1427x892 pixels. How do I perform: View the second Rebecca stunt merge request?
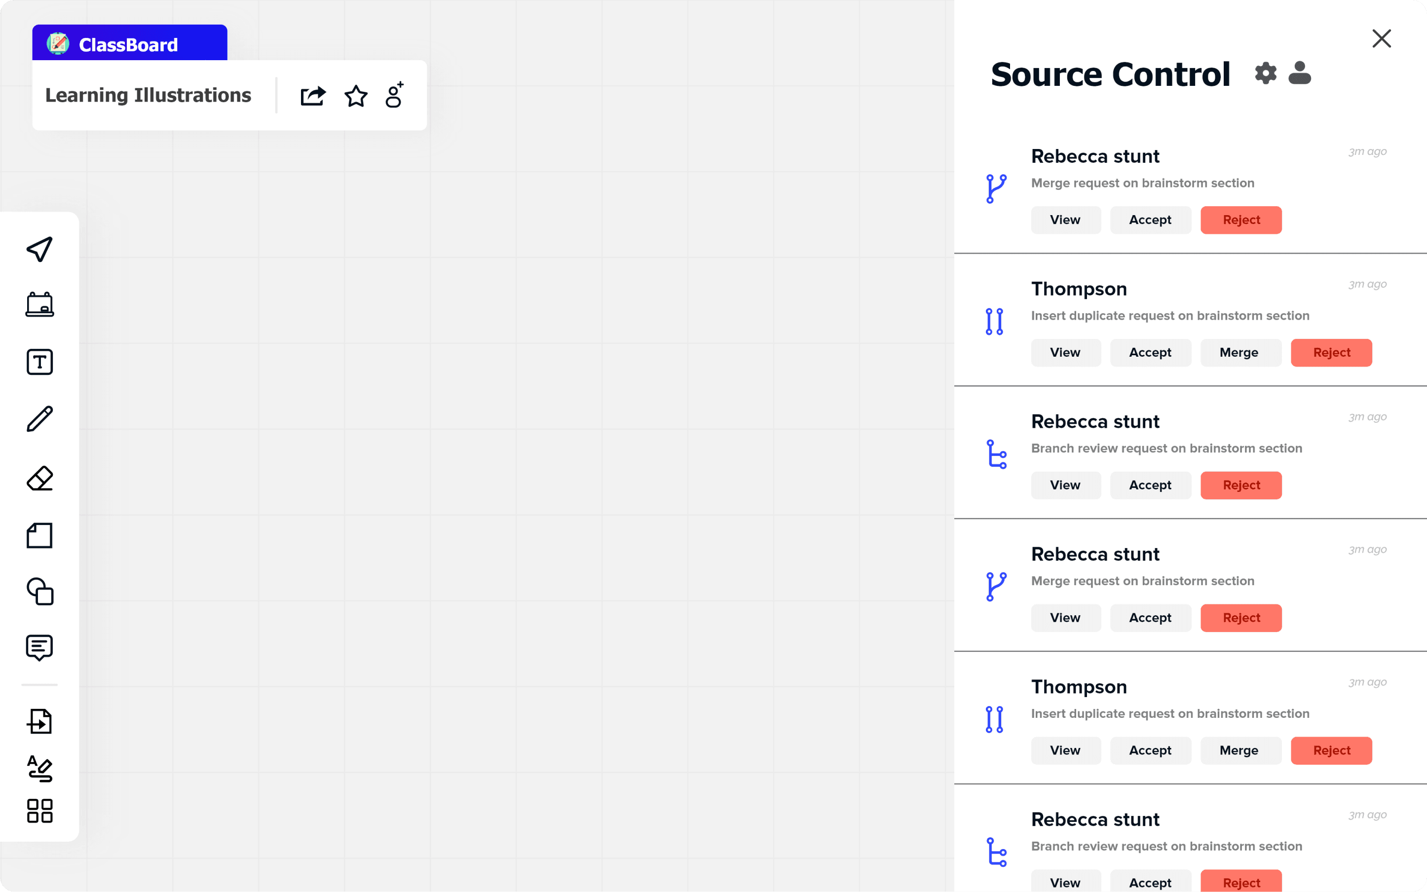[1065, 618]
